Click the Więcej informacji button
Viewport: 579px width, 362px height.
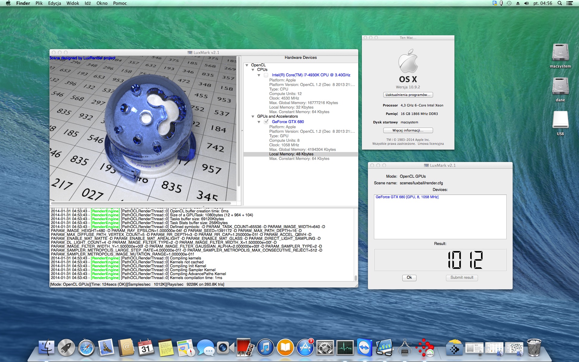[408, 130]
